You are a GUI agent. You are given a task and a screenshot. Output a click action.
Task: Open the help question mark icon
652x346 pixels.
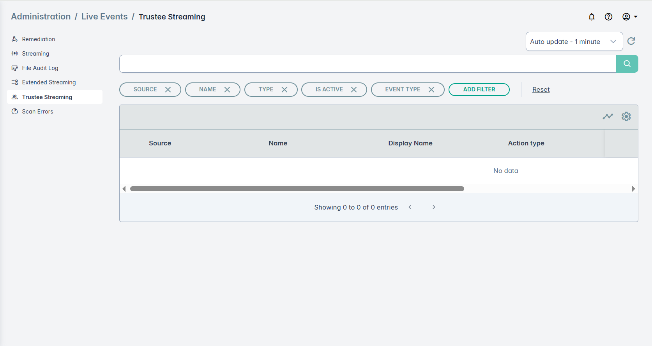pyautogui.click(x=608, y=17)
